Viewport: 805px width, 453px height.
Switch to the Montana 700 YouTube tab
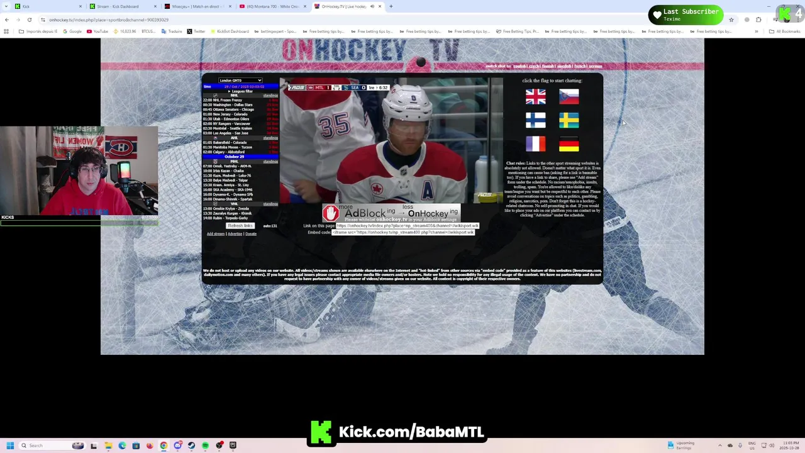tap(274, 6)
